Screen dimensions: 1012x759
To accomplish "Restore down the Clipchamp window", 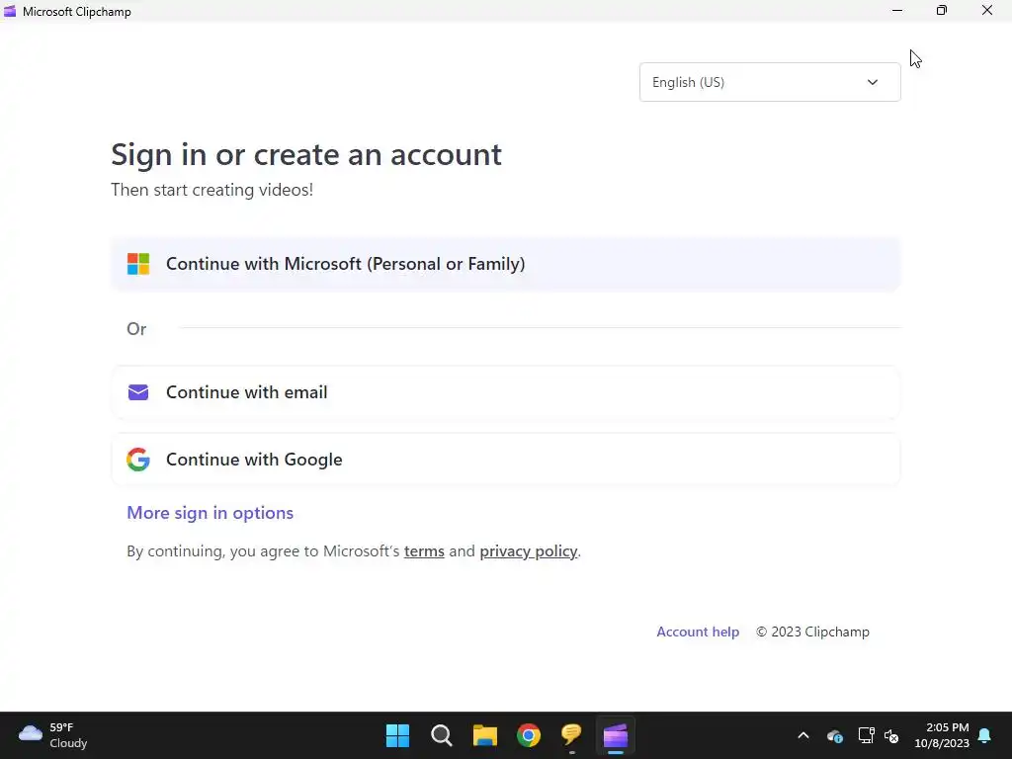I will click(x=942, y=10).
